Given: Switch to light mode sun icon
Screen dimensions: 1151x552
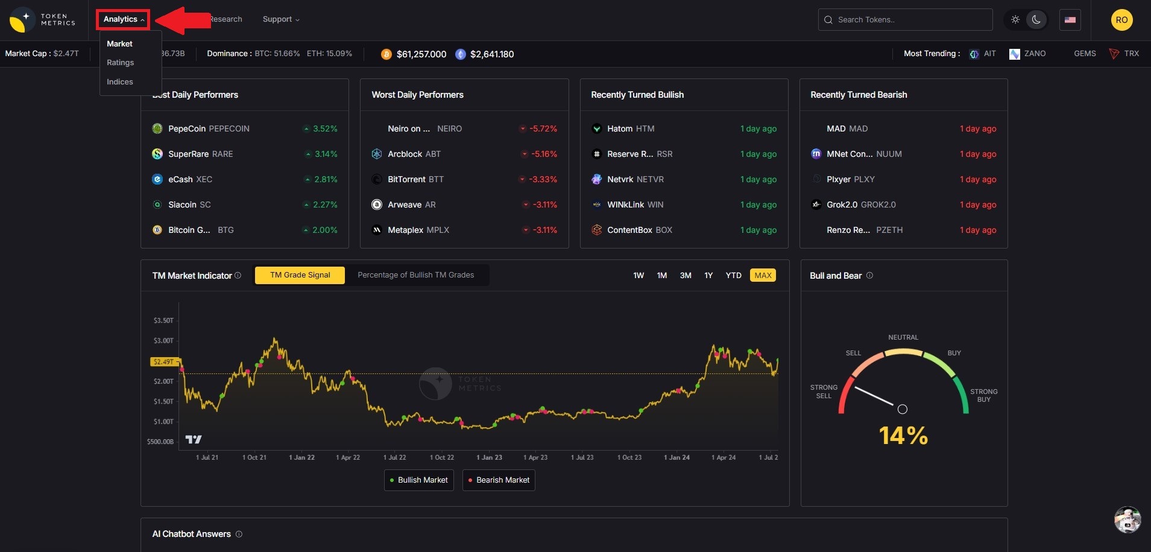Looking at the screenshot, I should point(1015,19).
